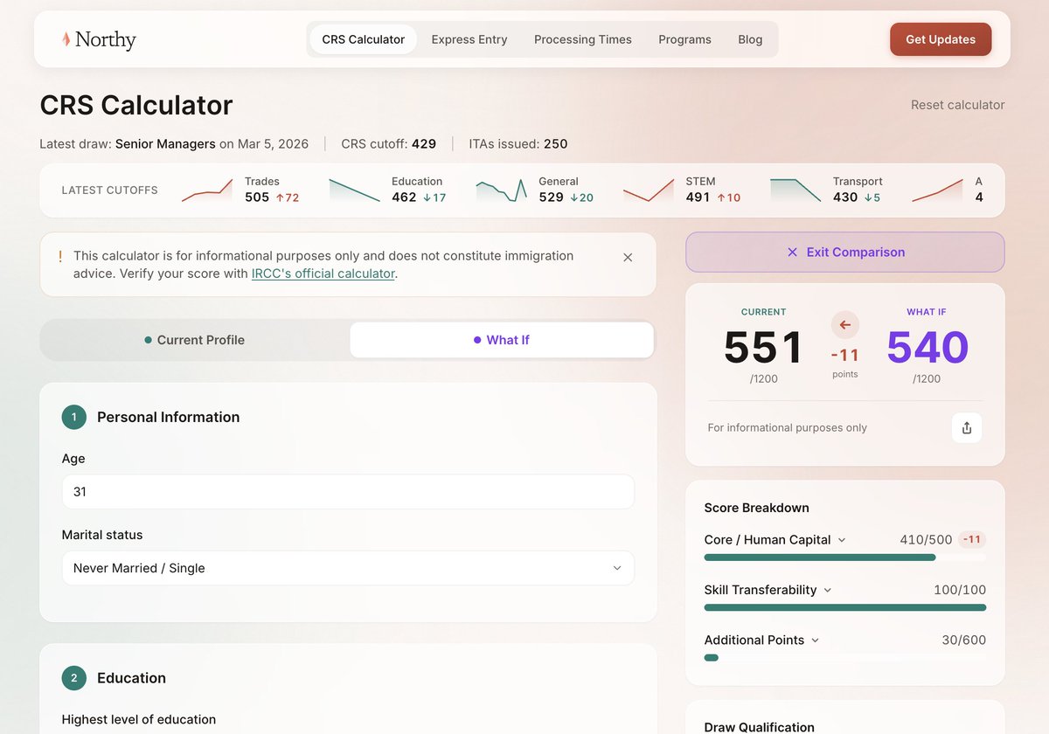1049x734 pixels.
Task: Click the STEM cutoff value 491
Action: pyautogui.click(x=698, y=197)
